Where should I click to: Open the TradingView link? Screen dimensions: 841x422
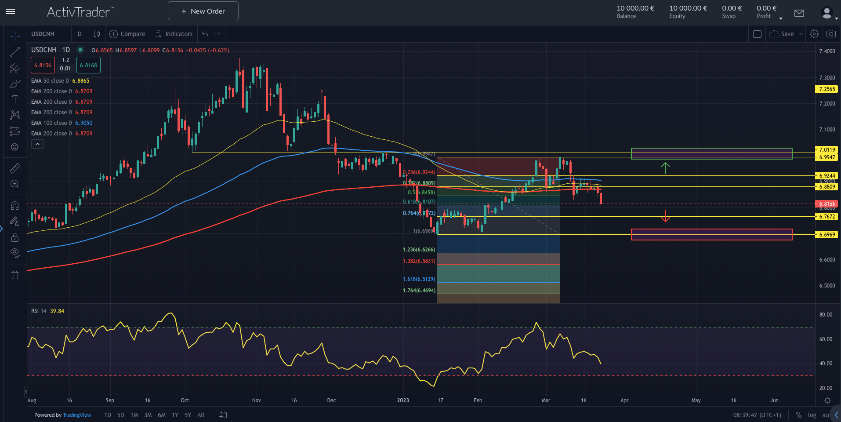coord(77,415)
